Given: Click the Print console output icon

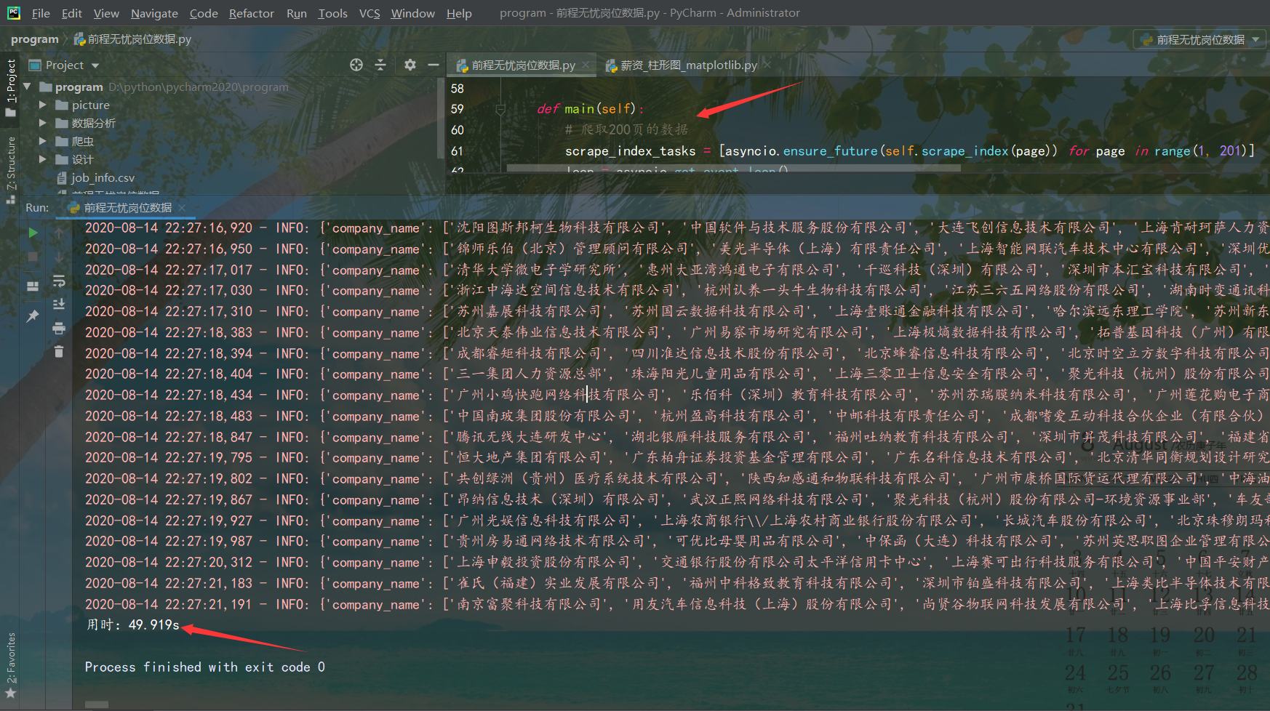Looking at the screenshot, I should [x=59, y=328].
